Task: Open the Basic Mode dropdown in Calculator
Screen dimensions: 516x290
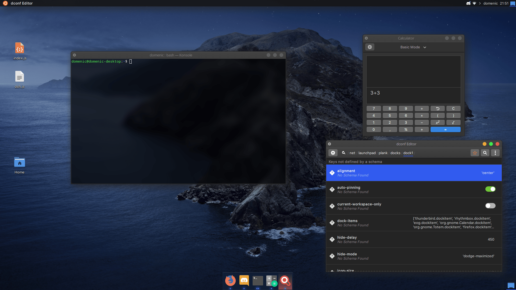Action: point(413,47)
